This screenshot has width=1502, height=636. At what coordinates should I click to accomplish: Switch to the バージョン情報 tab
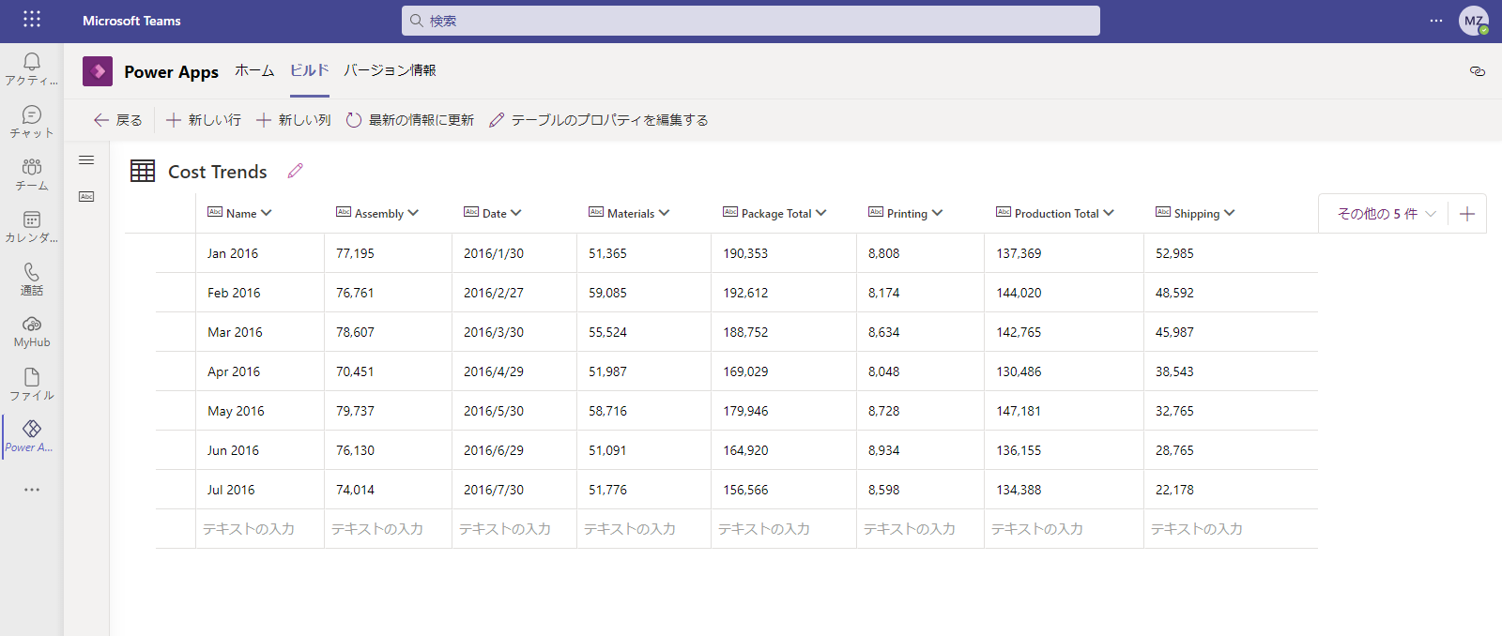390,70
